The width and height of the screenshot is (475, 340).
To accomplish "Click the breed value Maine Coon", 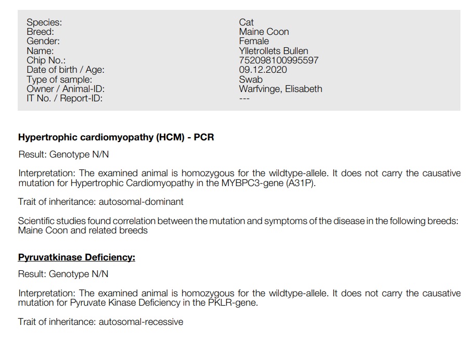I will coord(264,32).
